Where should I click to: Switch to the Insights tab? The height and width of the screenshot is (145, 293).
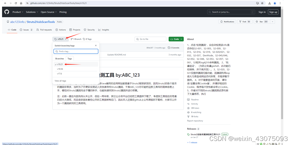pyautogui.click(x=104, y=30)
